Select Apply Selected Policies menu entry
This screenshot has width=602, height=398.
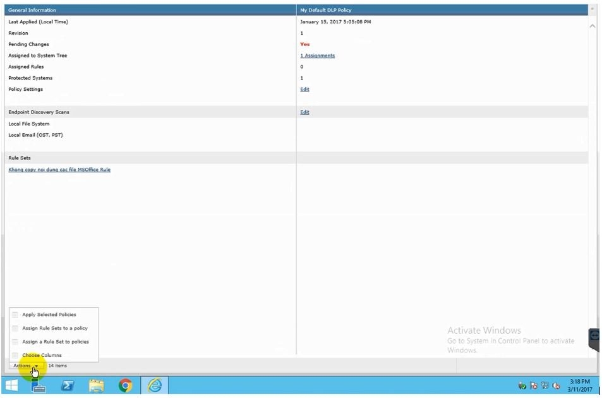(x=49, y=315)
